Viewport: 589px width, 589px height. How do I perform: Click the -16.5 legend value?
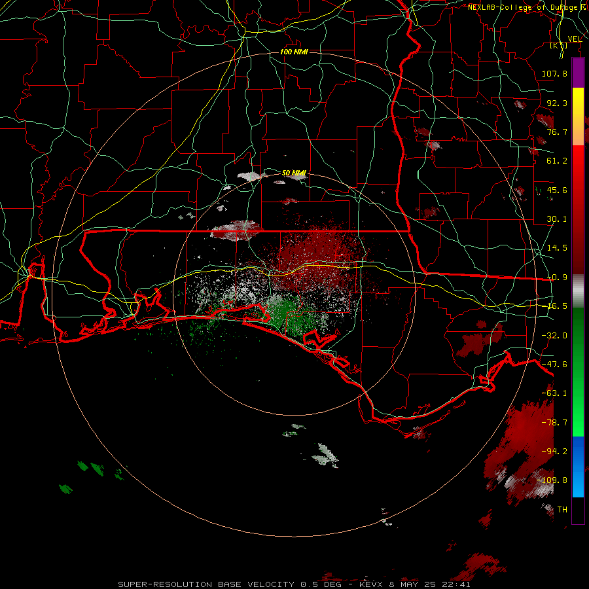click(557, 306)
